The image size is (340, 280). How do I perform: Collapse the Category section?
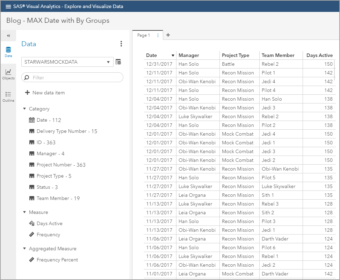point(24,109)
